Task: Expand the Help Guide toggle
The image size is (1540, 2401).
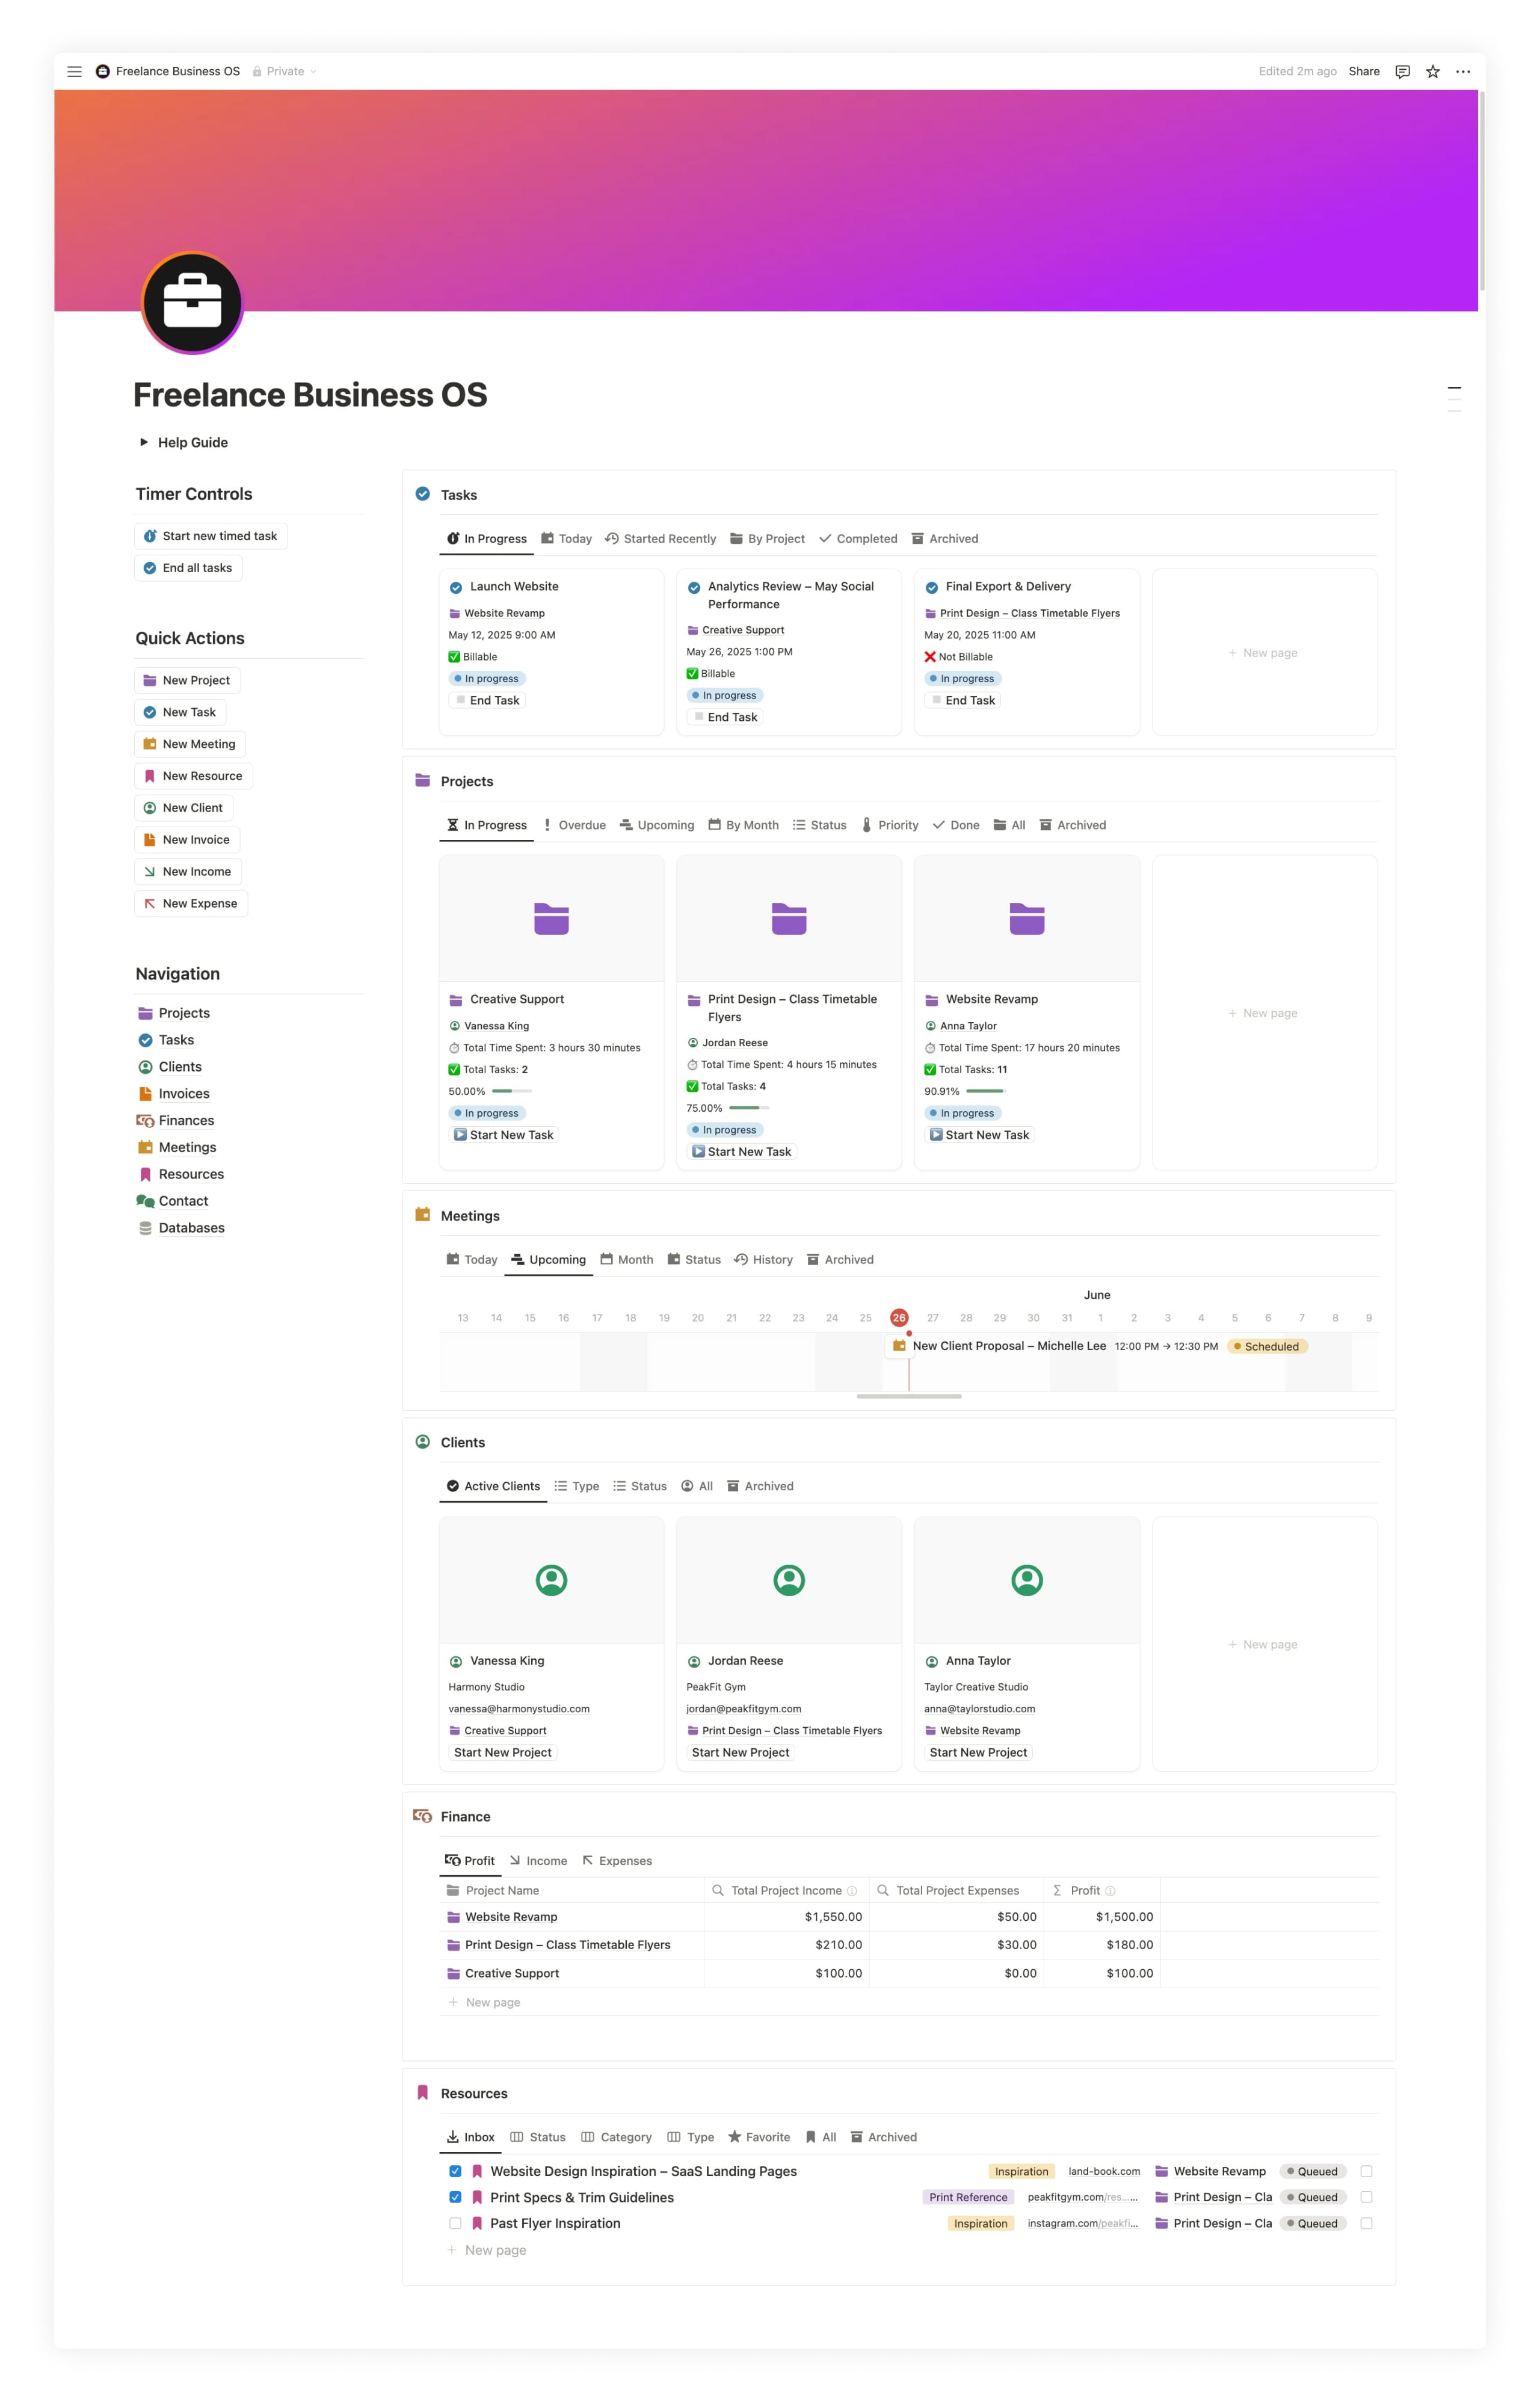Action: (x=143, y=442)
